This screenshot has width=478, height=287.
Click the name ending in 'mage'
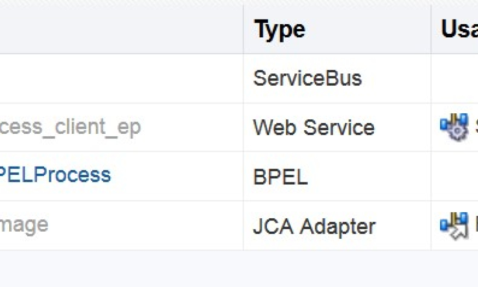24,225
